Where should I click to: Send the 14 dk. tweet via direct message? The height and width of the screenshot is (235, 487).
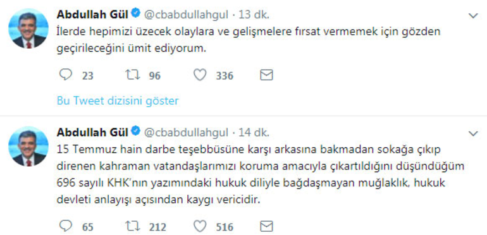pos(266,227)
